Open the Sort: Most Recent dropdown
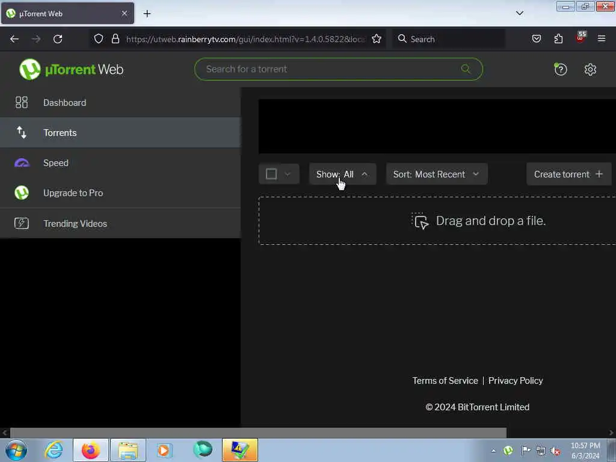This screenshot has height=462, width=616. click(437, 174)
